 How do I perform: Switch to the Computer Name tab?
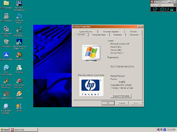(x=99, y=35)
